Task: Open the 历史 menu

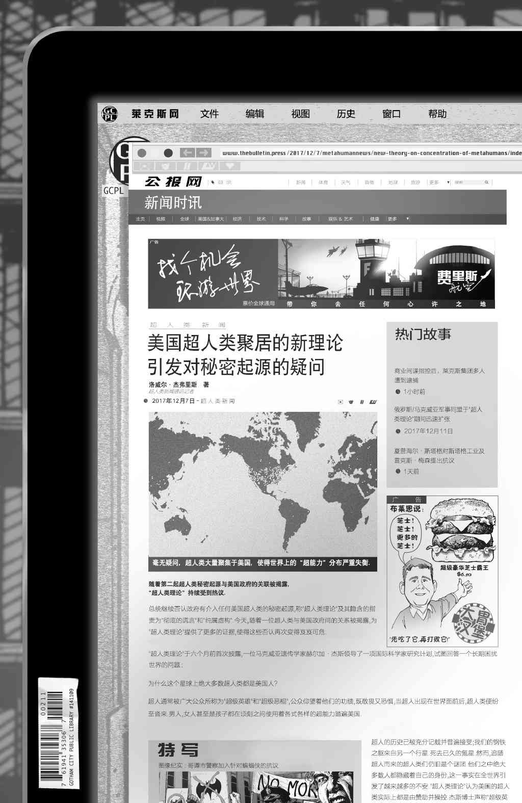Action: click(x=346, y=114)
